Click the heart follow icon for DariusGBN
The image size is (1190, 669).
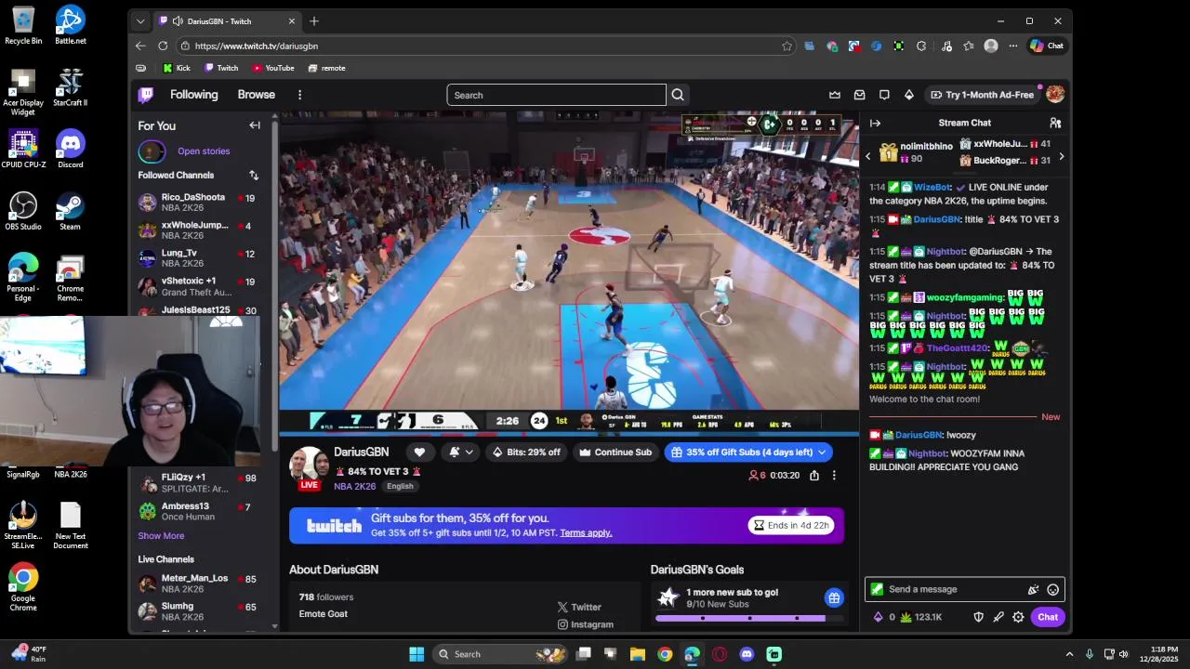[419, 453]
